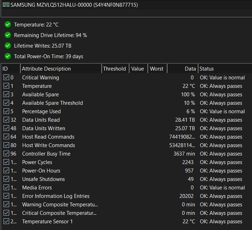Select the 'Unsafe Shutdowns' attribute name
Viewport: 252px width, 230px height.
point(43,179)
